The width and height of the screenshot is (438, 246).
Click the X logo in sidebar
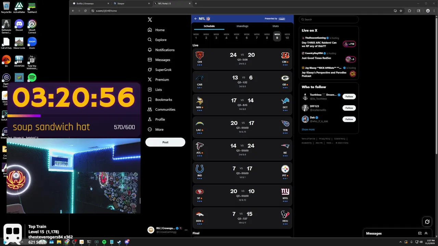click(150, 20)
